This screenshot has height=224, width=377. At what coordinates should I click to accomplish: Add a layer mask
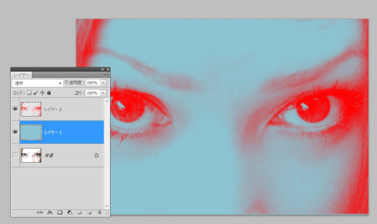(59, 212)
